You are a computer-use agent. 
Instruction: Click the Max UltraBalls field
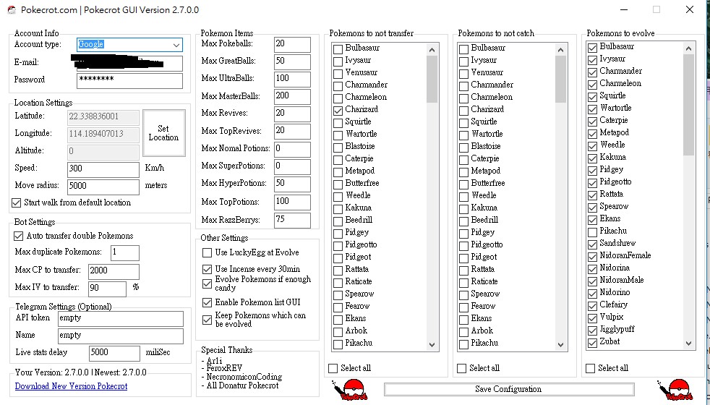[293, 79]
